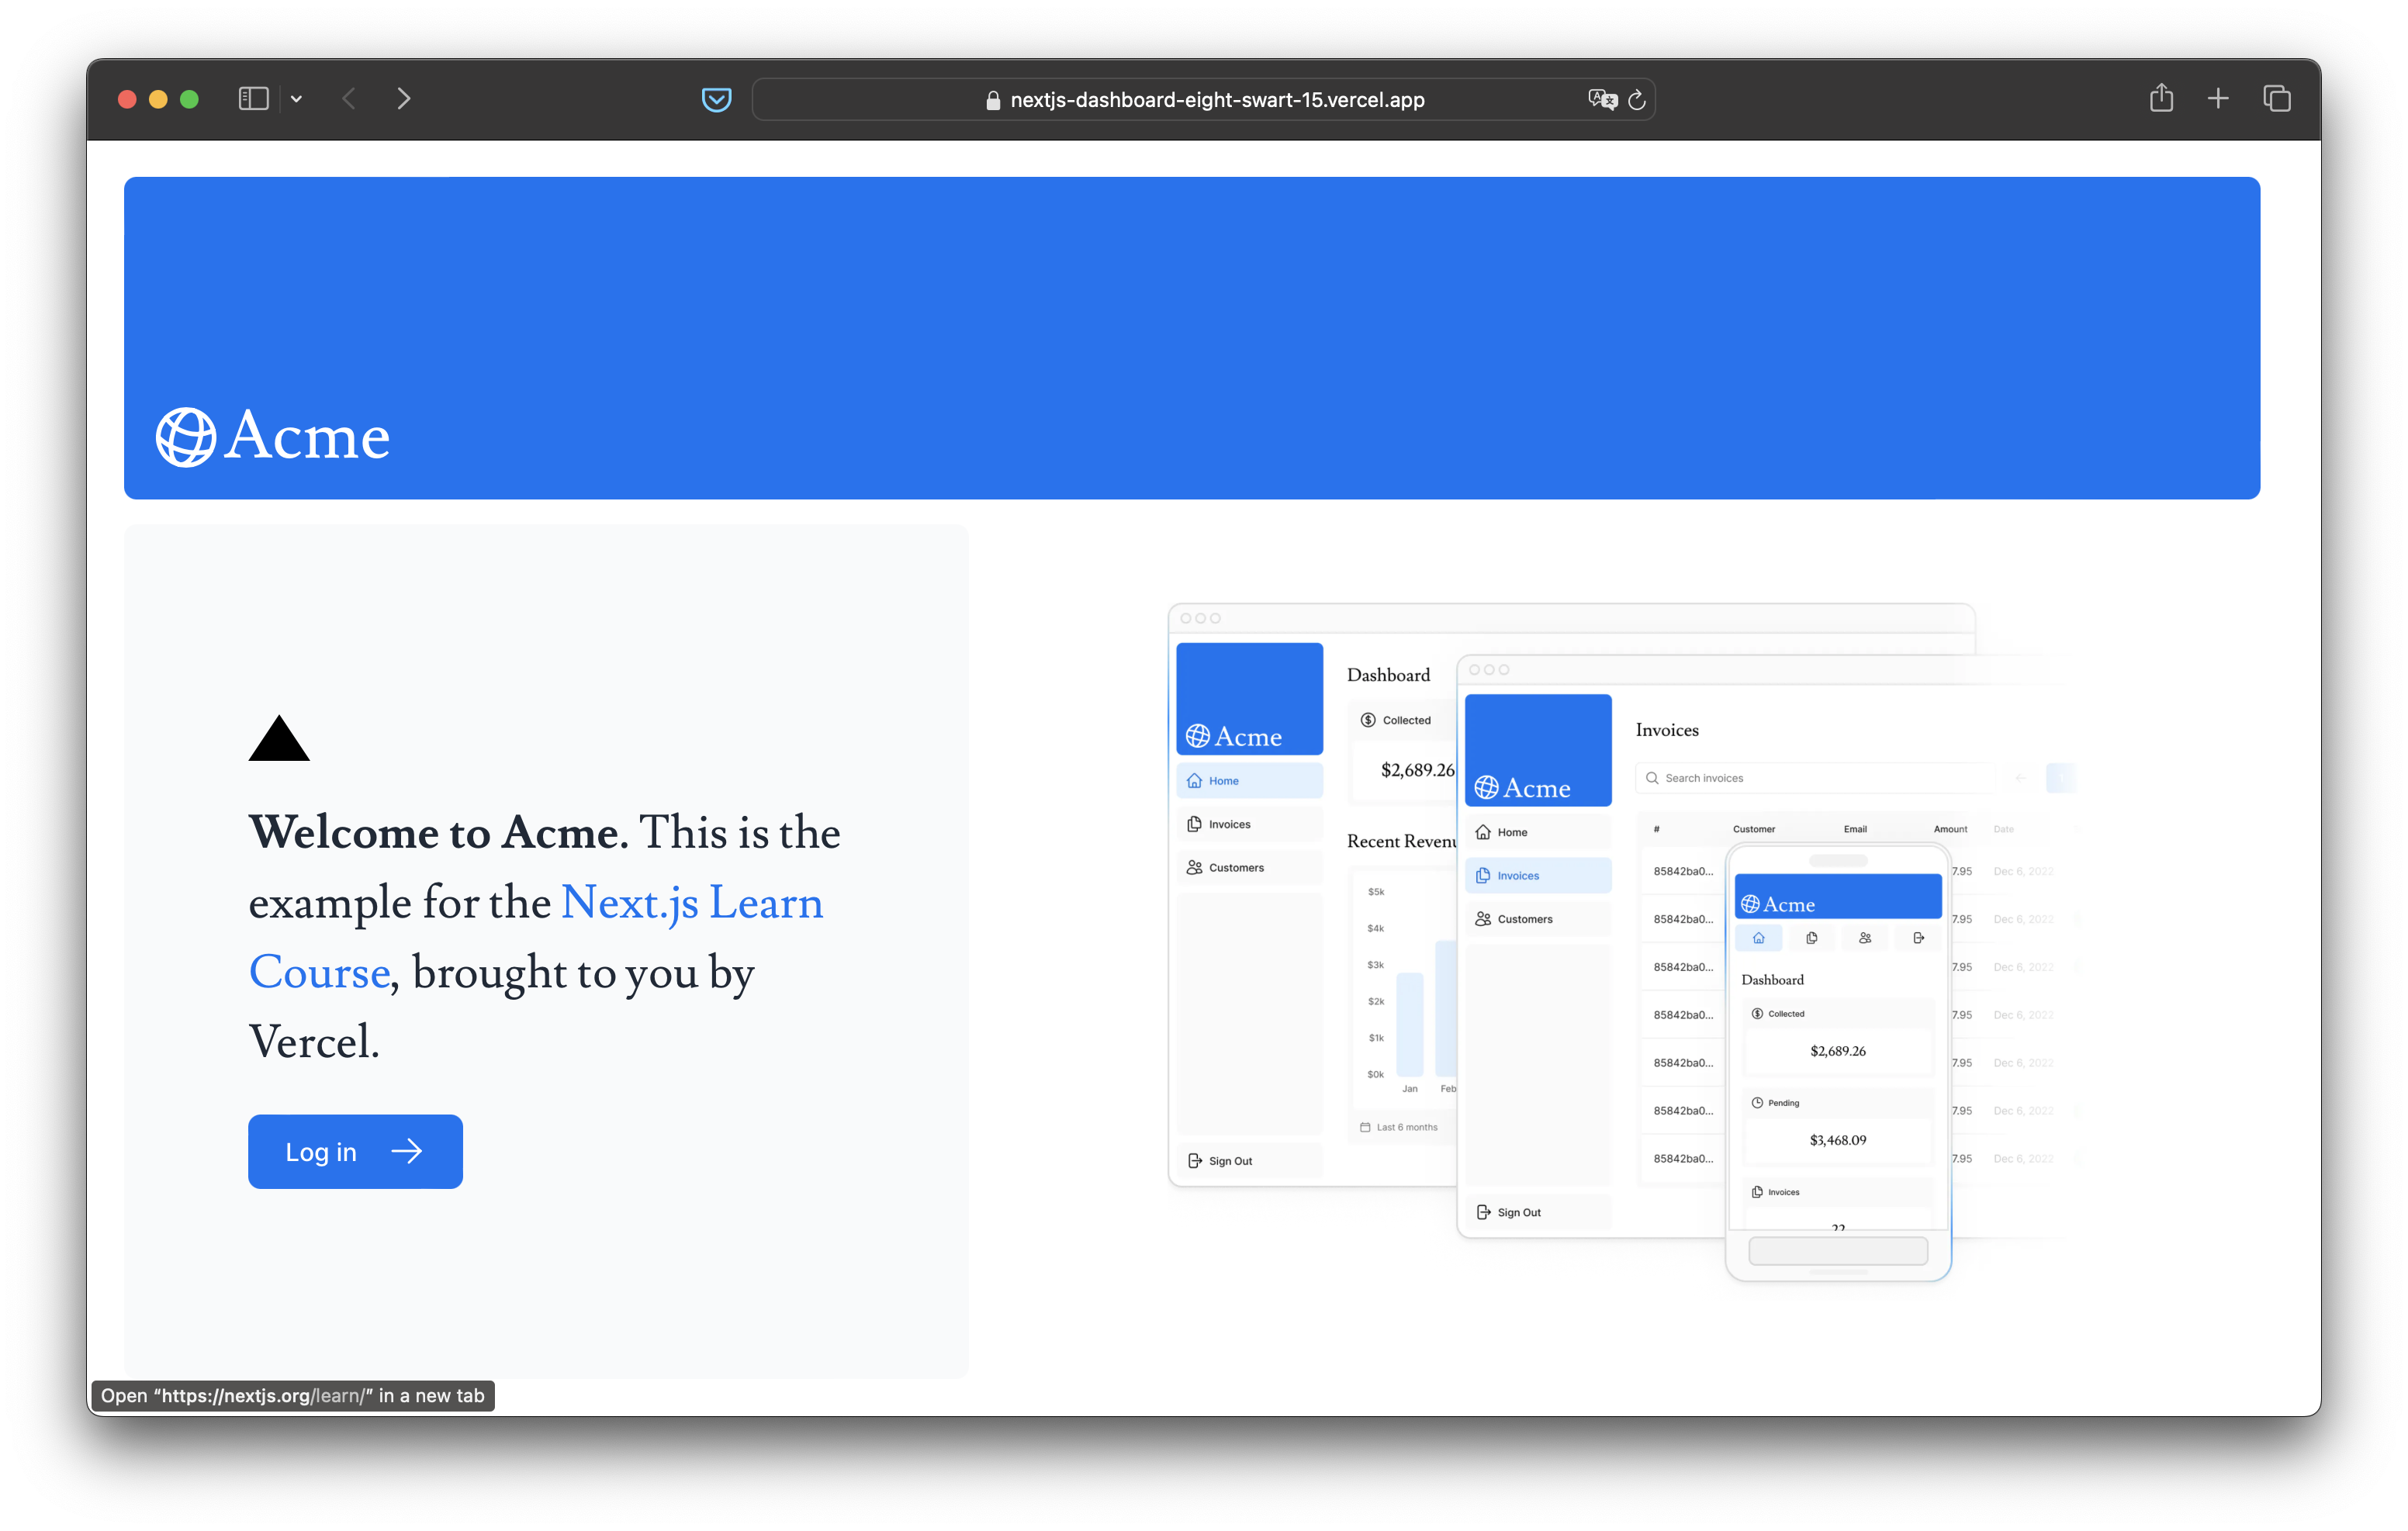Viewport: 2408px width, 1531px height.
Task: Go back to the previous page
Action: (x=349, y=99)
